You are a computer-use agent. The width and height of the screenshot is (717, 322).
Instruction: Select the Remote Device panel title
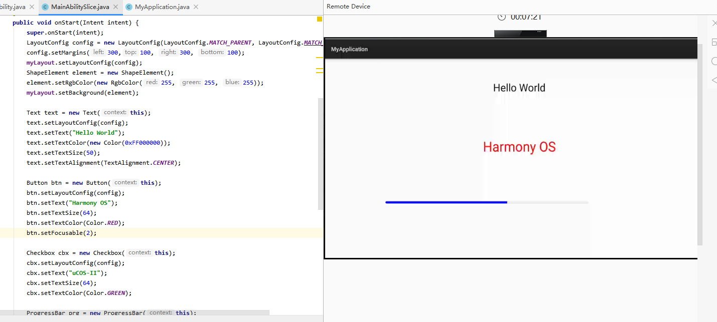point(348,7)
